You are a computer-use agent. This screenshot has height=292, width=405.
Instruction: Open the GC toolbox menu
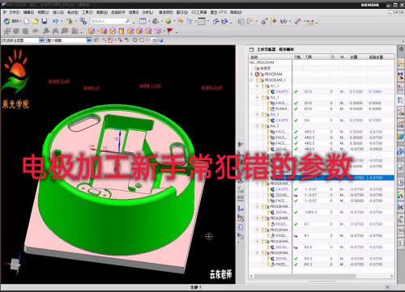click(x=199, y=12)
